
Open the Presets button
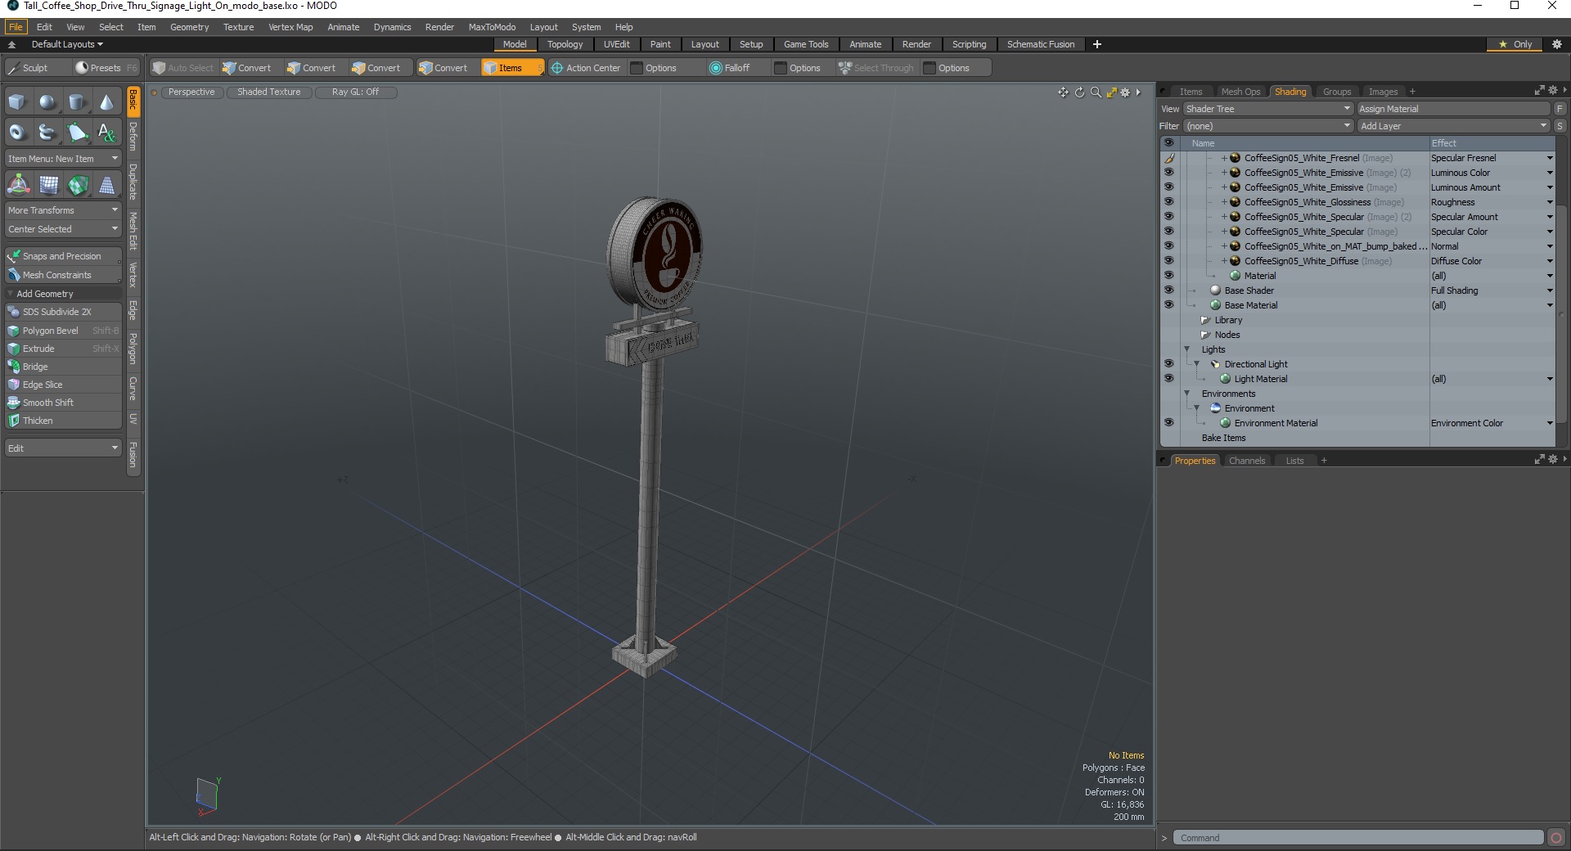tap(106, 68)
